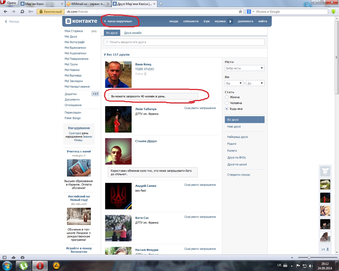Open the green downloads arrow icon

pyautogui.click(x=333, y=12)
